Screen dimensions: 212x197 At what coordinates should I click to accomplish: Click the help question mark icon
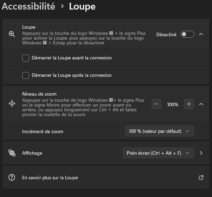pos(12,178)
